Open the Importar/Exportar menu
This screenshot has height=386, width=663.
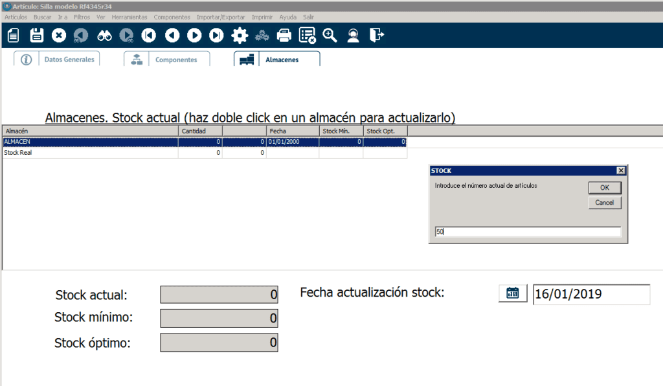tap(221, 17)
